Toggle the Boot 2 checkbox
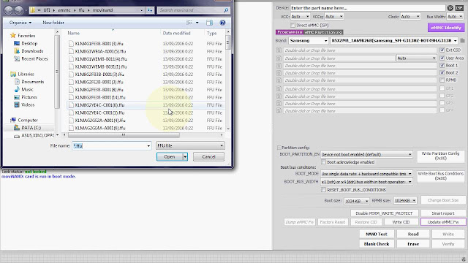 coord(442,73)
